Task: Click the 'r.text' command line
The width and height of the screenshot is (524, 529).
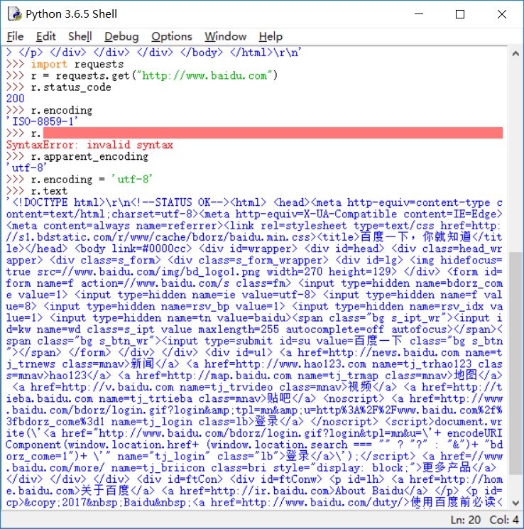Action: coord(49,190)
